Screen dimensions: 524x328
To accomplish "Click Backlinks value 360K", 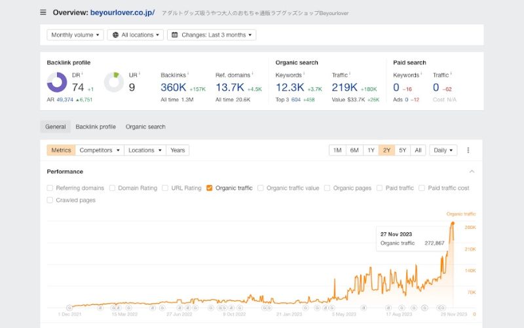I will point(173,87).
